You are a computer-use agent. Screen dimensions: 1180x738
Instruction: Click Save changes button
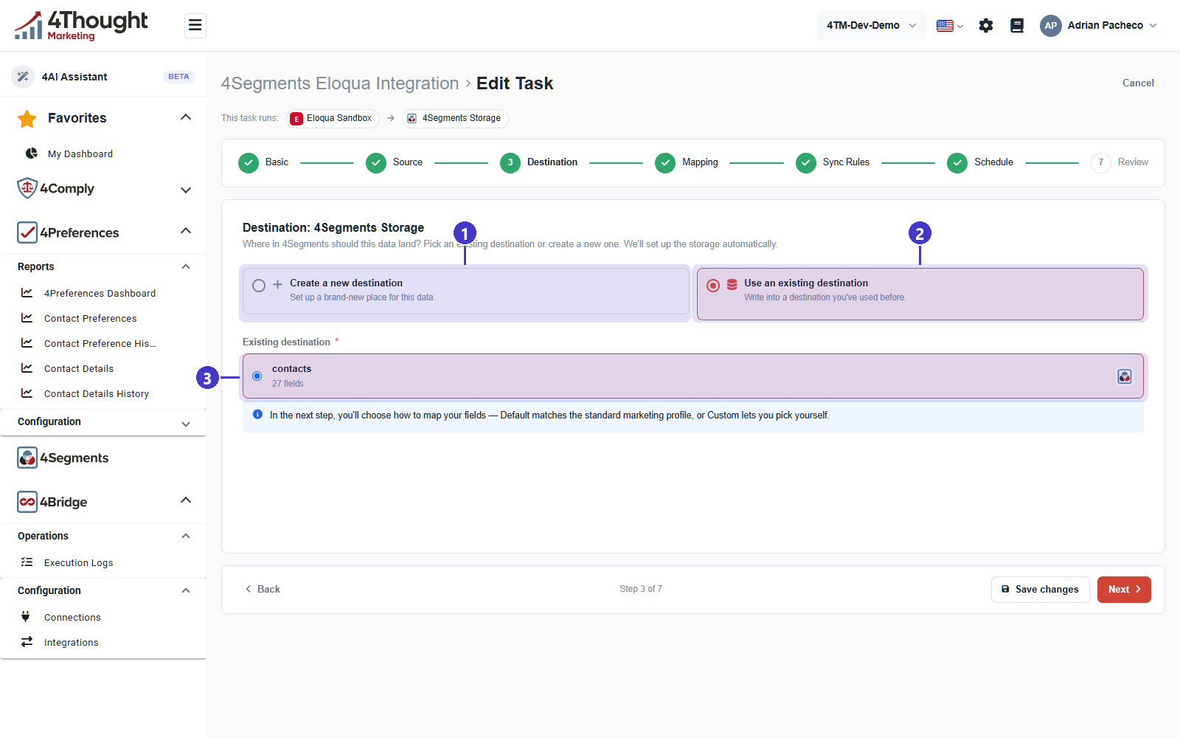pos(1040,590)
